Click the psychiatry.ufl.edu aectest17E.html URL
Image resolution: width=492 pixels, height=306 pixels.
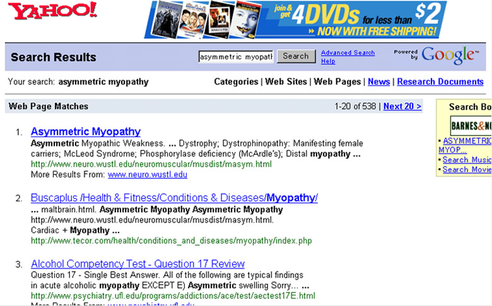point(173,296)
